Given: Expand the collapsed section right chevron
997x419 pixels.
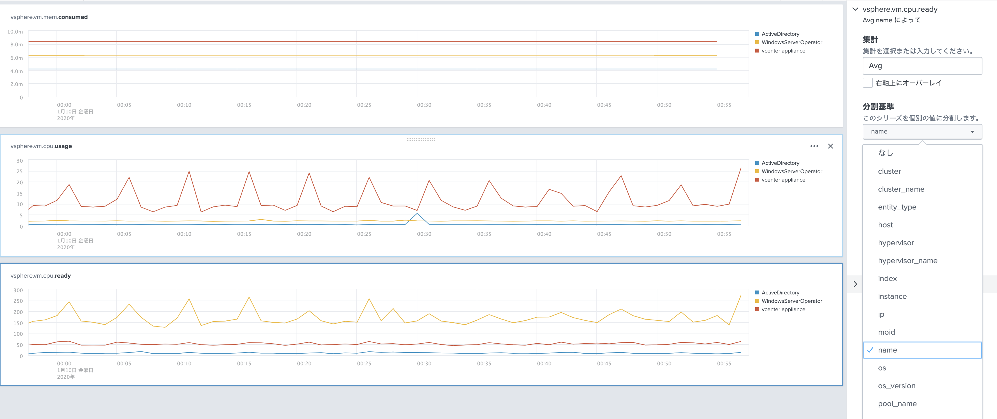Looking at the screenshot, I should click(x=855, y=284).
